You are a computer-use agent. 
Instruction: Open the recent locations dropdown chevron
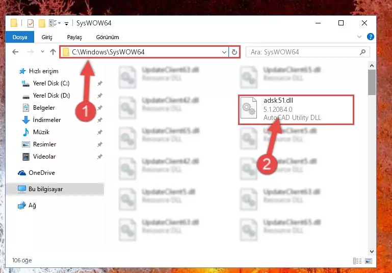pyautogui.click(x=42, y=52)
